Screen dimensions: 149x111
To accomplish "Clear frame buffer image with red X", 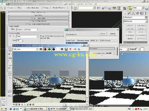I will 70,49.
